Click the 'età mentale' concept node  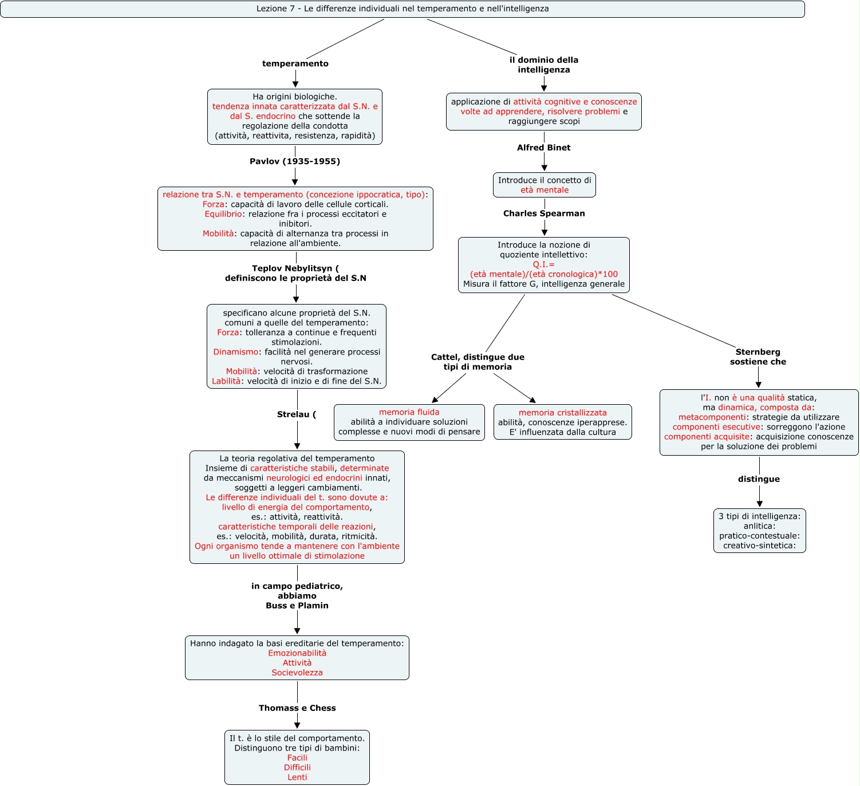pyautogui.click(x=544, y=185)
